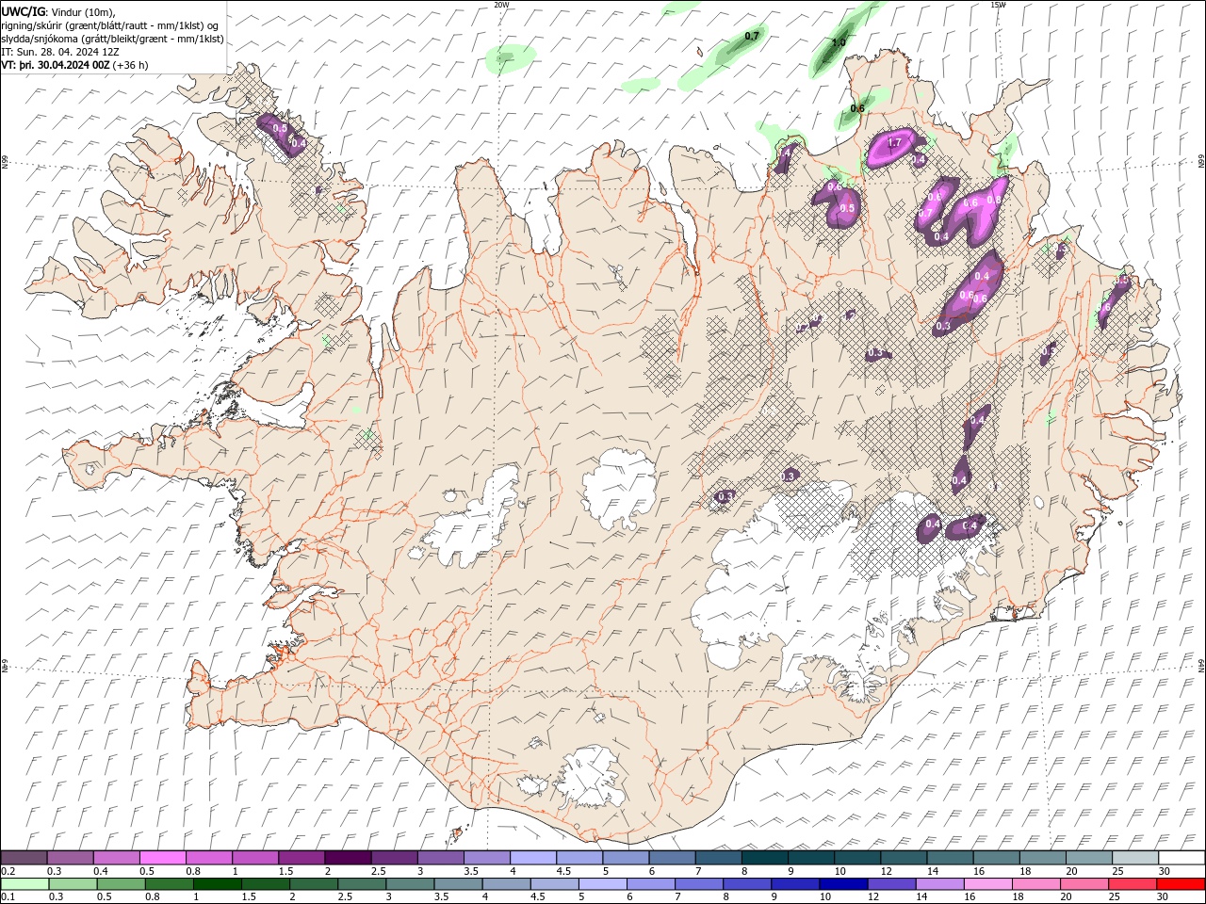This screenshot has width=1206, height=904.
Task: Click the light pink 16 swatch, lower scale
Action: [986, 884]
